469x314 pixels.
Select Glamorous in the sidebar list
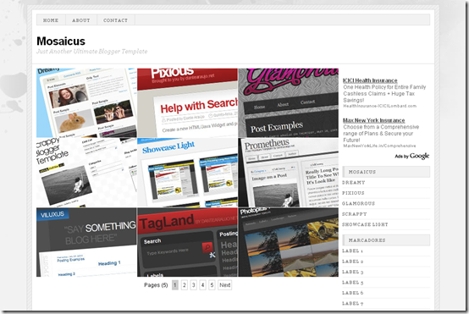pos(358,203)
